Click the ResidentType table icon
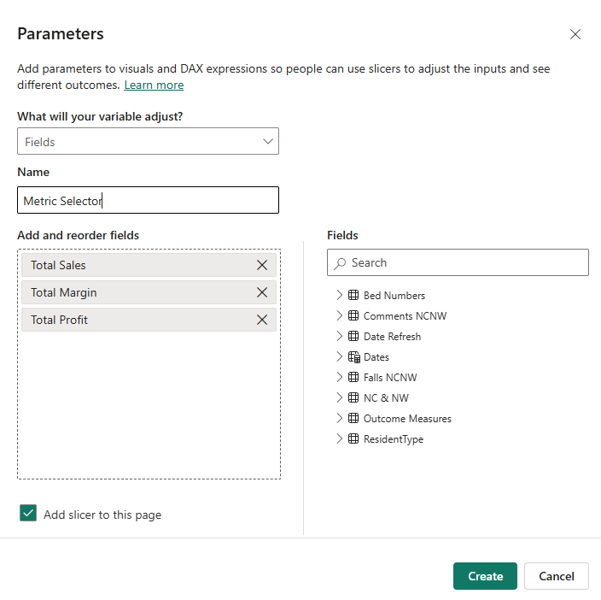 click(x=353, y=438)
